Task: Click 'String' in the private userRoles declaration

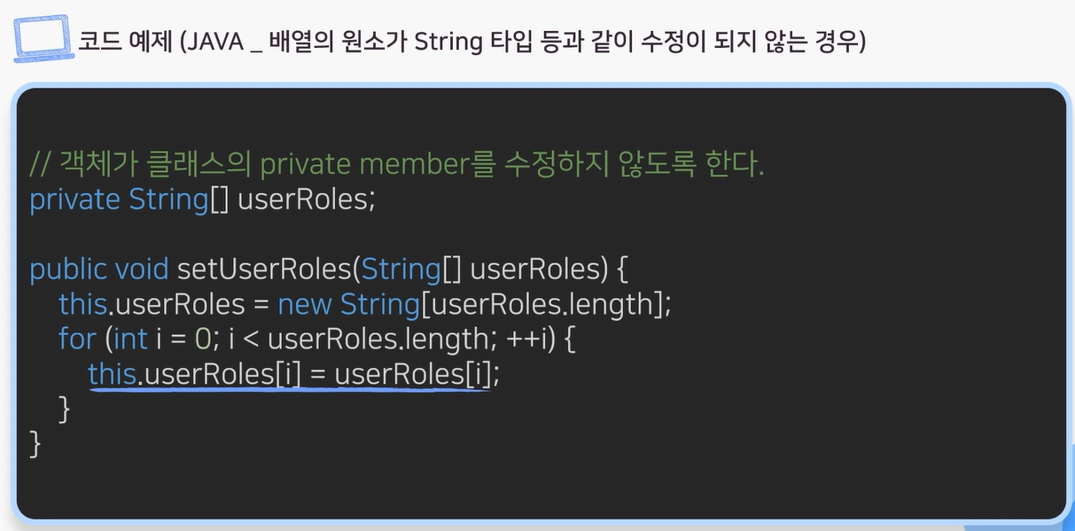Action: tap(168, 199)
